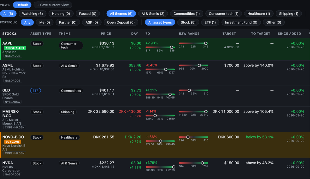Filter portfolio by ASK (0)
The width and height of the screenshot is (310, 179).
tap(92, 22)
